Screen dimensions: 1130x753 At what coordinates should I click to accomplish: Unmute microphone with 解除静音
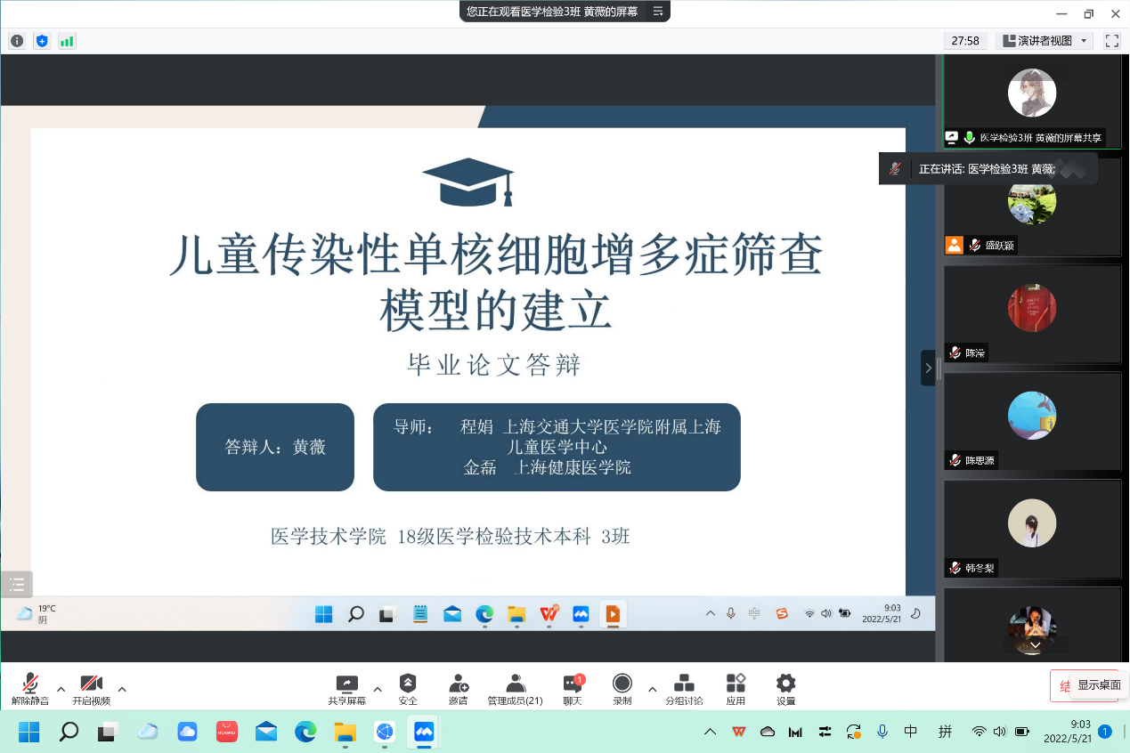point(30,688)
